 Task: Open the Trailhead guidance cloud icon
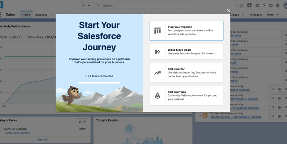(257, 6)
